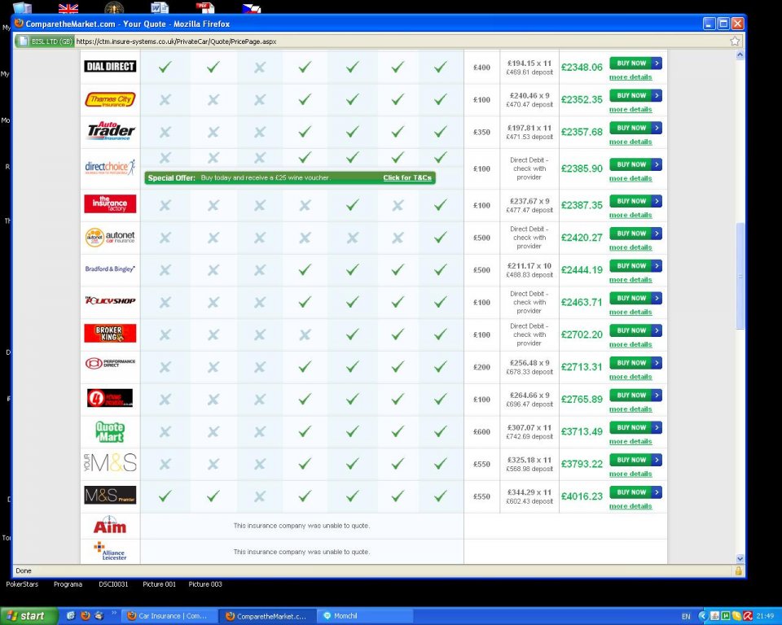Click the BISL LTD site identity badge
Viewport: 782px width, 625px height.
(45, 42)
